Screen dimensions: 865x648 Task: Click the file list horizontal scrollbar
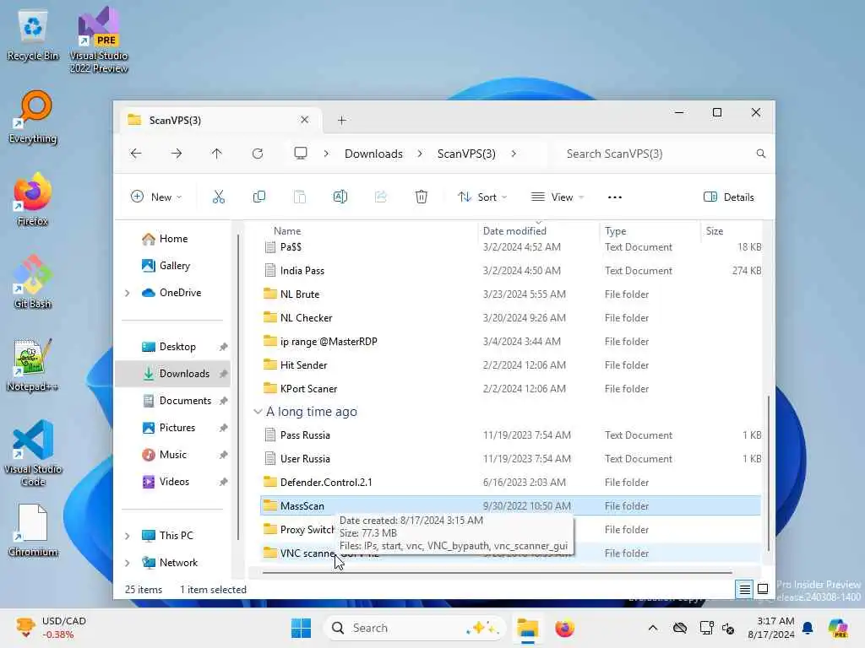coord(497,573)
